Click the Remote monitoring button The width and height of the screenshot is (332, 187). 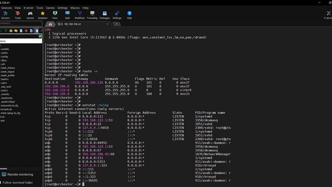pos(18,175)
